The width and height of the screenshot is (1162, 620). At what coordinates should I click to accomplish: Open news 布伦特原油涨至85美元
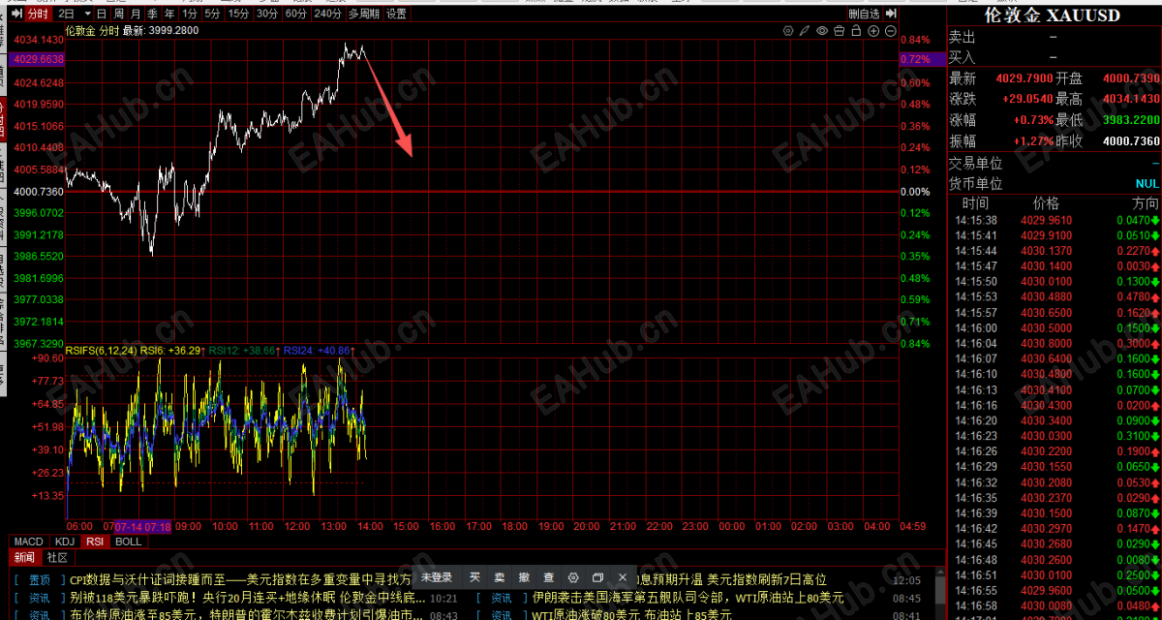pos(246,614)
